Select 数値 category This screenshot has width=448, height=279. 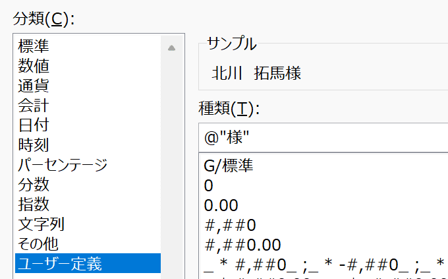pyautogui.click(x=88, y=65)
